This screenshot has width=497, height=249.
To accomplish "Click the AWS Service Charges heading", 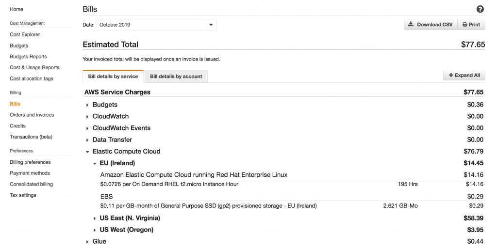I will (x=117, y=92).
